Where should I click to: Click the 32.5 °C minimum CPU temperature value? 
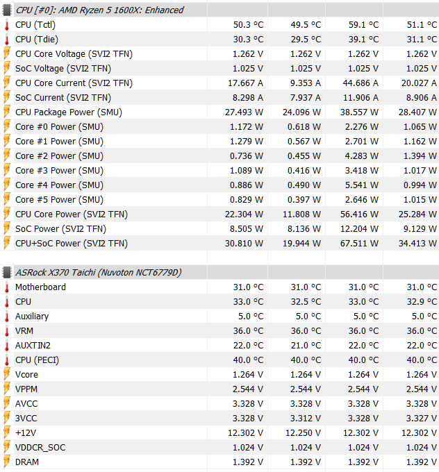click(306, 302)
